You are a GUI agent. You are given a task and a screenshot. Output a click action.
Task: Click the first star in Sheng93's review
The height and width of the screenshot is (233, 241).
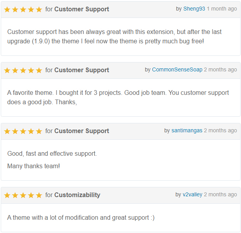coord(7,9)
